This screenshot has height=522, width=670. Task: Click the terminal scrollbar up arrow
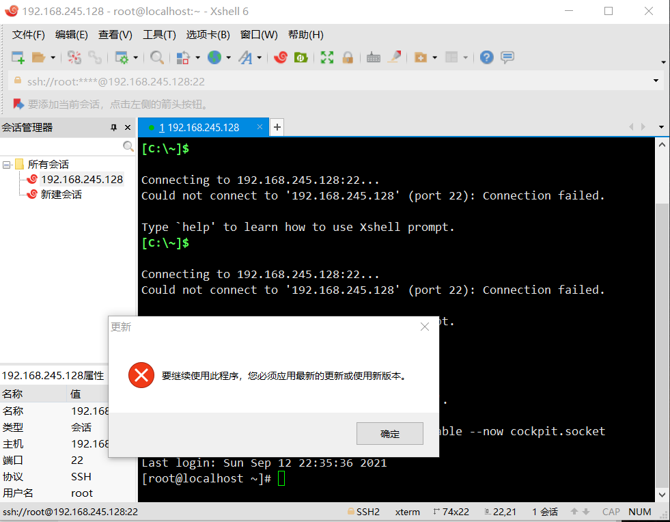tap(662, 146)
